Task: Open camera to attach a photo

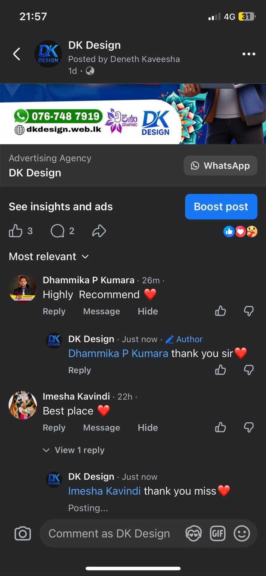Action: click(23, 534)
